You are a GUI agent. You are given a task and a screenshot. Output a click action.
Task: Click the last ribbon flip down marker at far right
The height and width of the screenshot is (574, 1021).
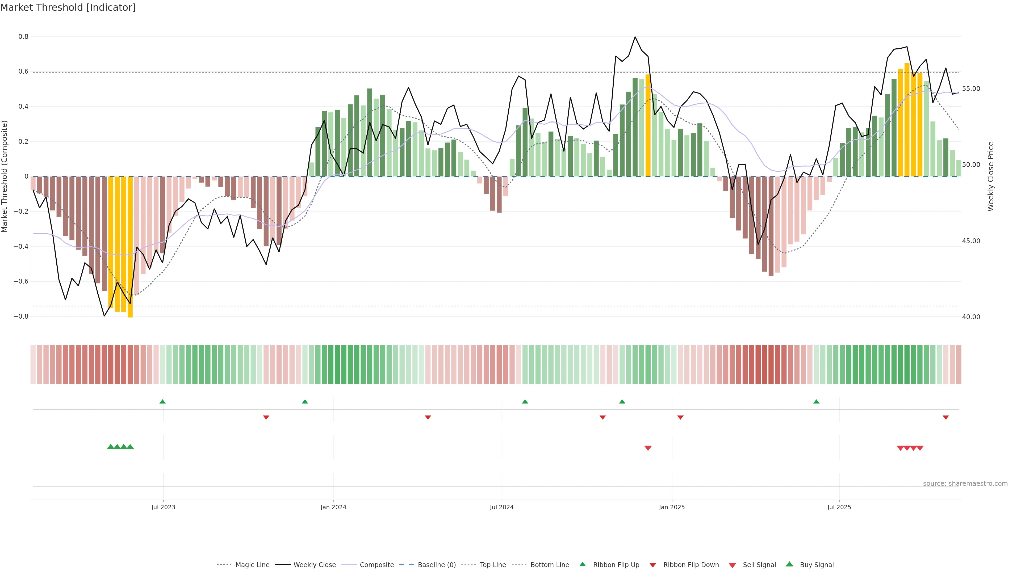946,417
